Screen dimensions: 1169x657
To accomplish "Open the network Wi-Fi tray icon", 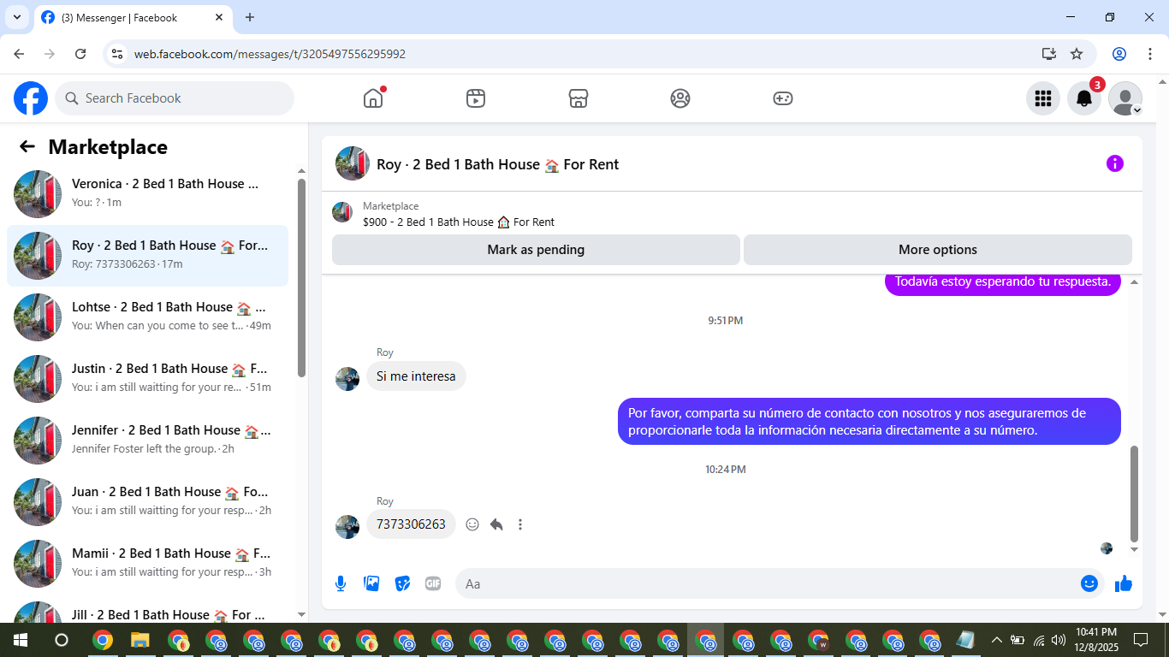I will 1039,640.
